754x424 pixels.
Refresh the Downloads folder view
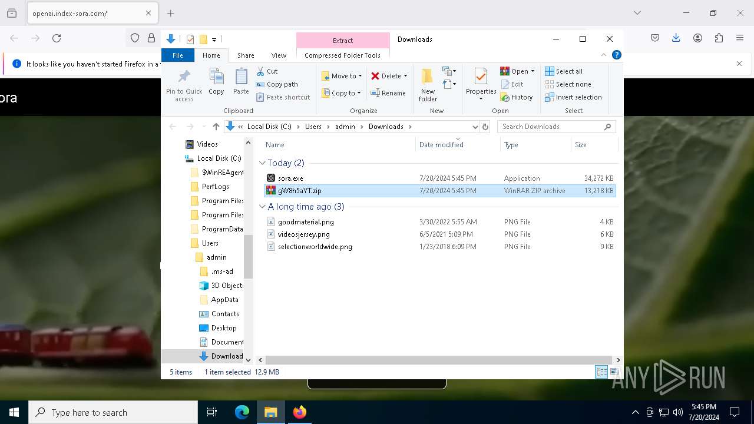coord(485,127)
